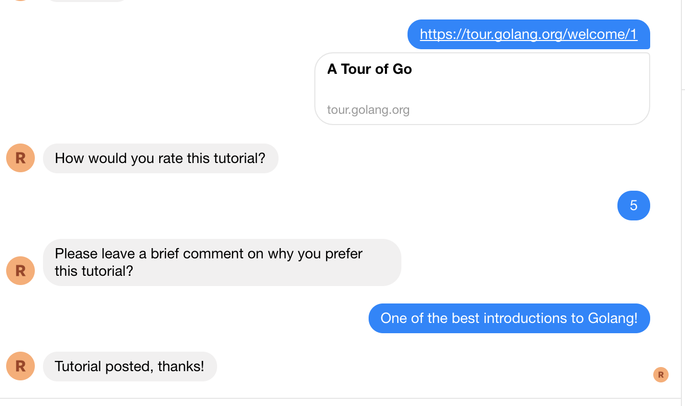The image size is (685, 406).
Task: Click the words 'this tutorial?' on the second line of the comment prompt
Action: click(x=94, y=271)
